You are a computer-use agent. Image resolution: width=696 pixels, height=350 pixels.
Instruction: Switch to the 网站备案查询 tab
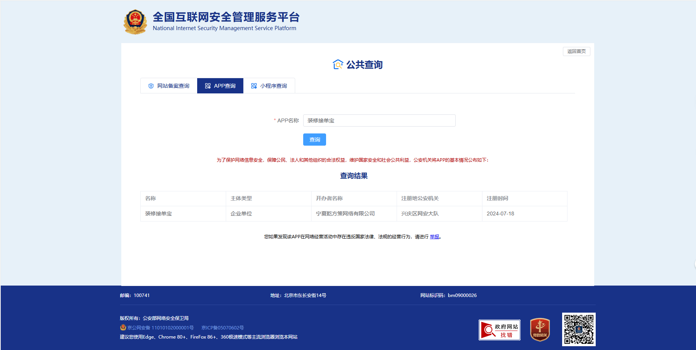coord(169,86)
